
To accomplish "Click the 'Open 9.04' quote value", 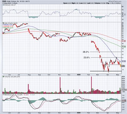I will pyautogui.click(x=67, y=3).
